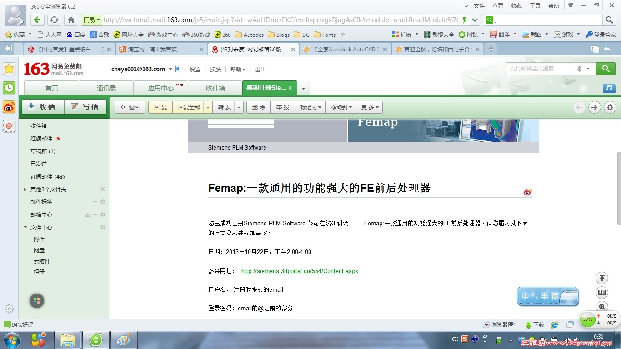Click the voice search microphone icon
The width and height of the screenshot is (621, 349).
click(x=579, y=69)
